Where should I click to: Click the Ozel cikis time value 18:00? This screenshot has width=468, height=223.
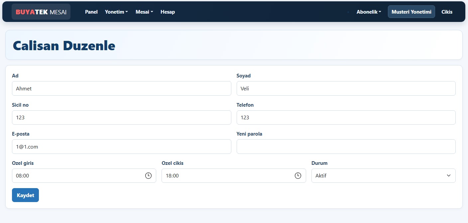coord(172,176)
